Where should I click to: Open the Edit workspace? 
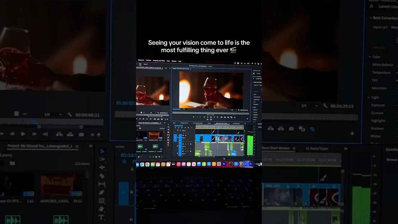140,64
